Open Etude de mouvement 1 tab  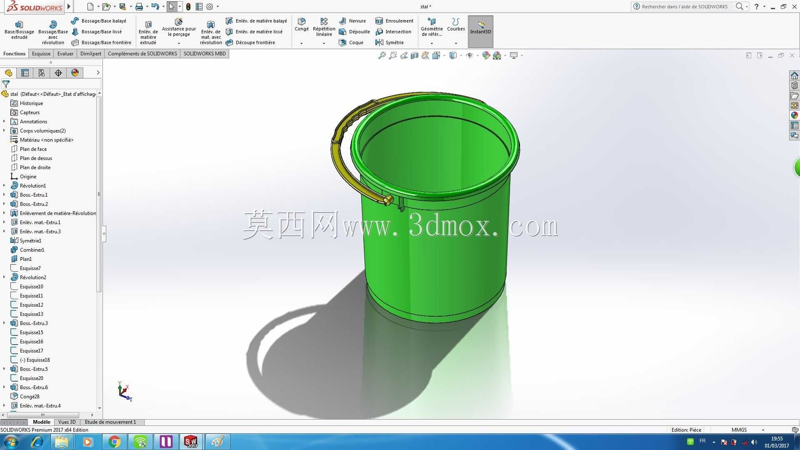(110, 422)
